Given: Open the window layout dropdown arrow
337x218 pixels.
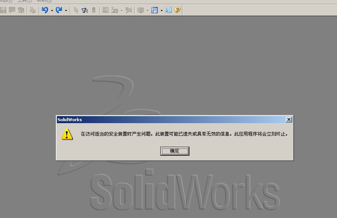Looking at the screenshot, I should click(x=162, y=10).
